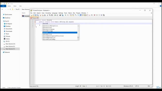The width and height of the screenshot is (162, 91).
Task: Toggle synchronize vertical scrolling
Action: pyautogui.click(x=71, y=15)
